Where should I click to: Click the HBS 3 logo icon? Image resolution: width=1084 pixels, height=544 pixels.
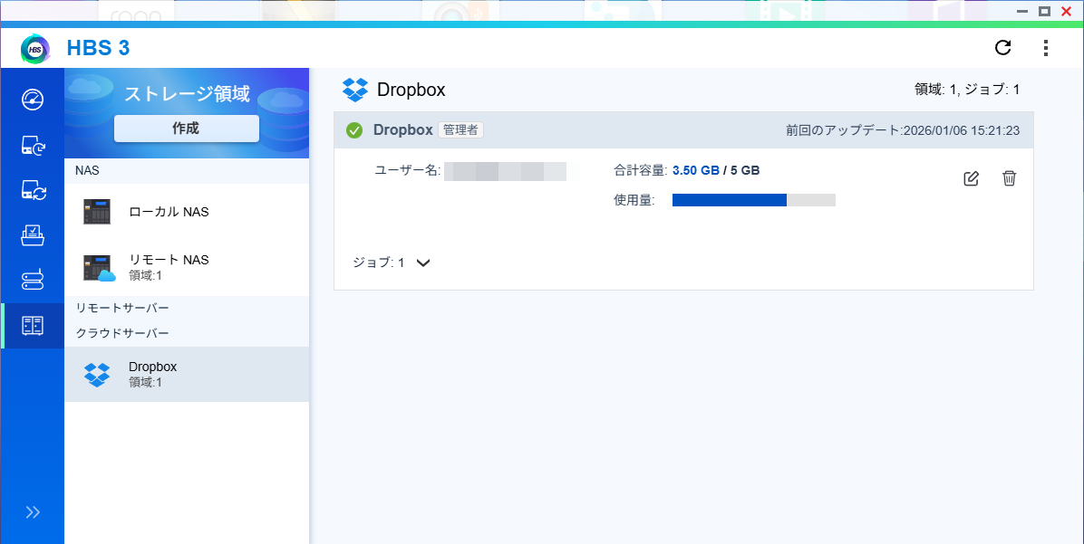pyautogui.click(x=35, y=49)
